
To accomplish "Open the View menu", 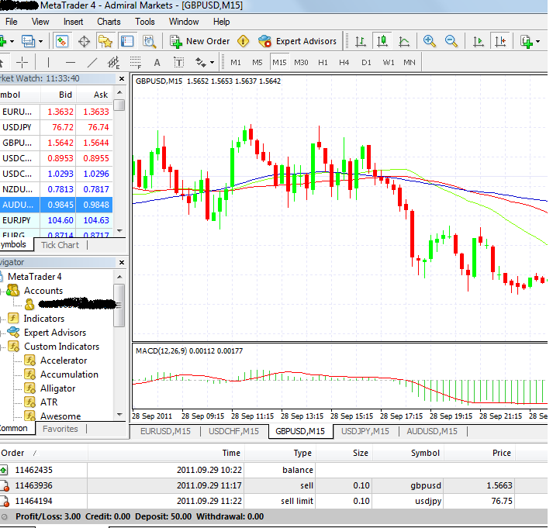I will 40,22.
